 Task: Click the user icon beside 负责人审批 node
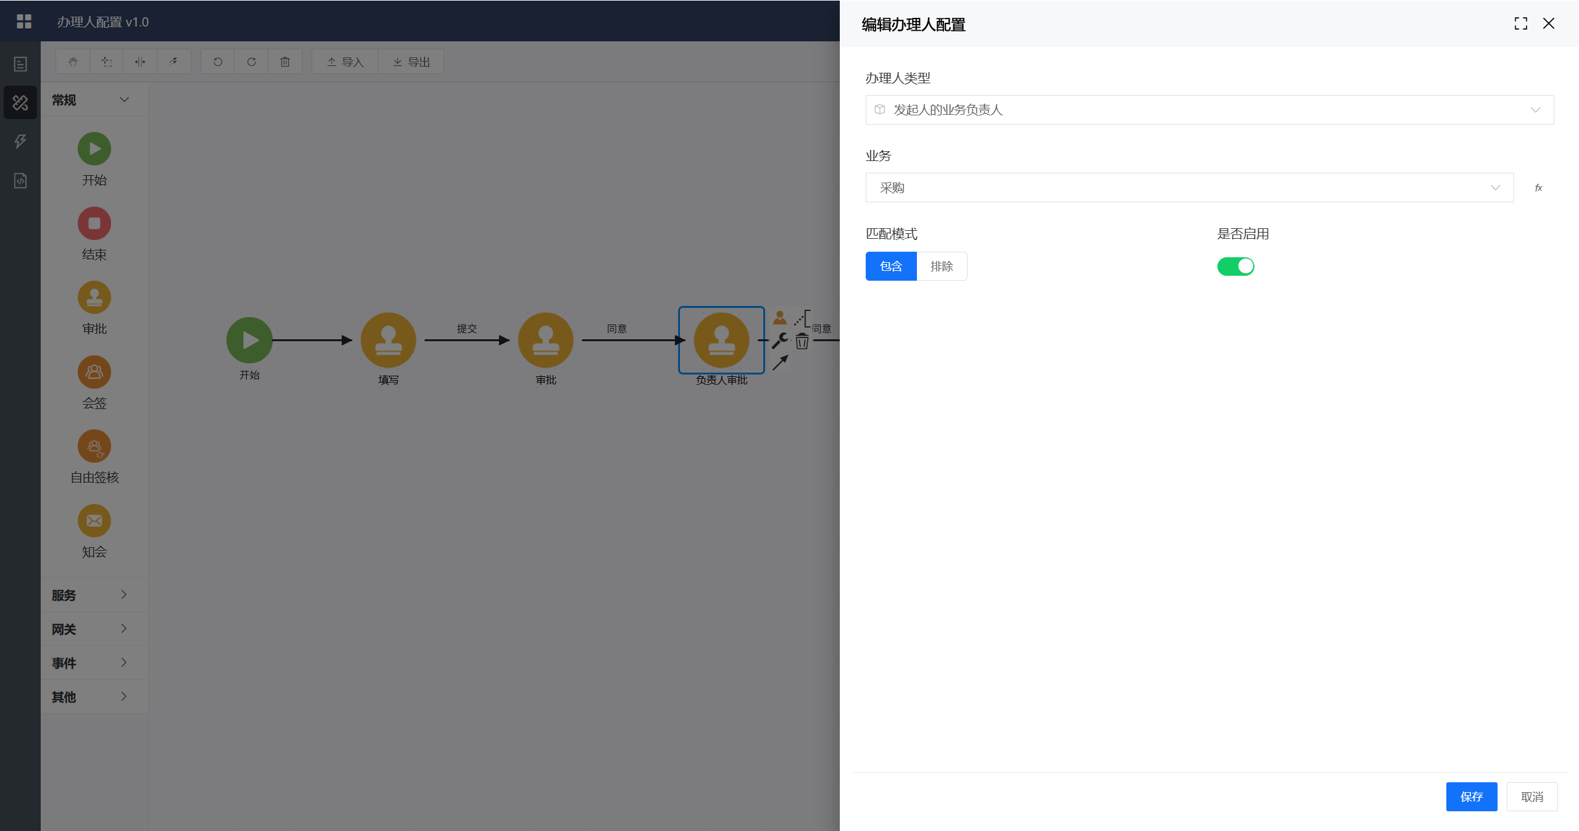point(780,318)
